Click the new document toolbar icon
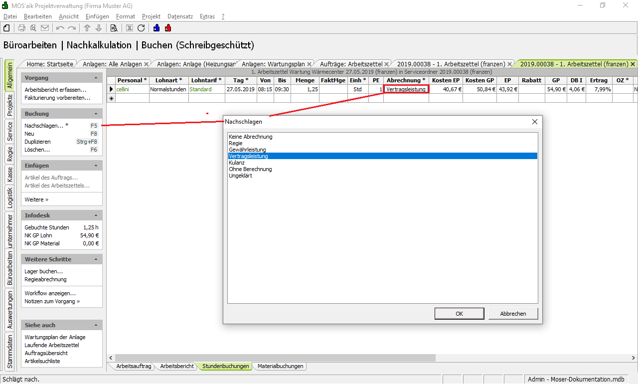The height and width of the screenshot is (384, 638). (x=6, y=28)
